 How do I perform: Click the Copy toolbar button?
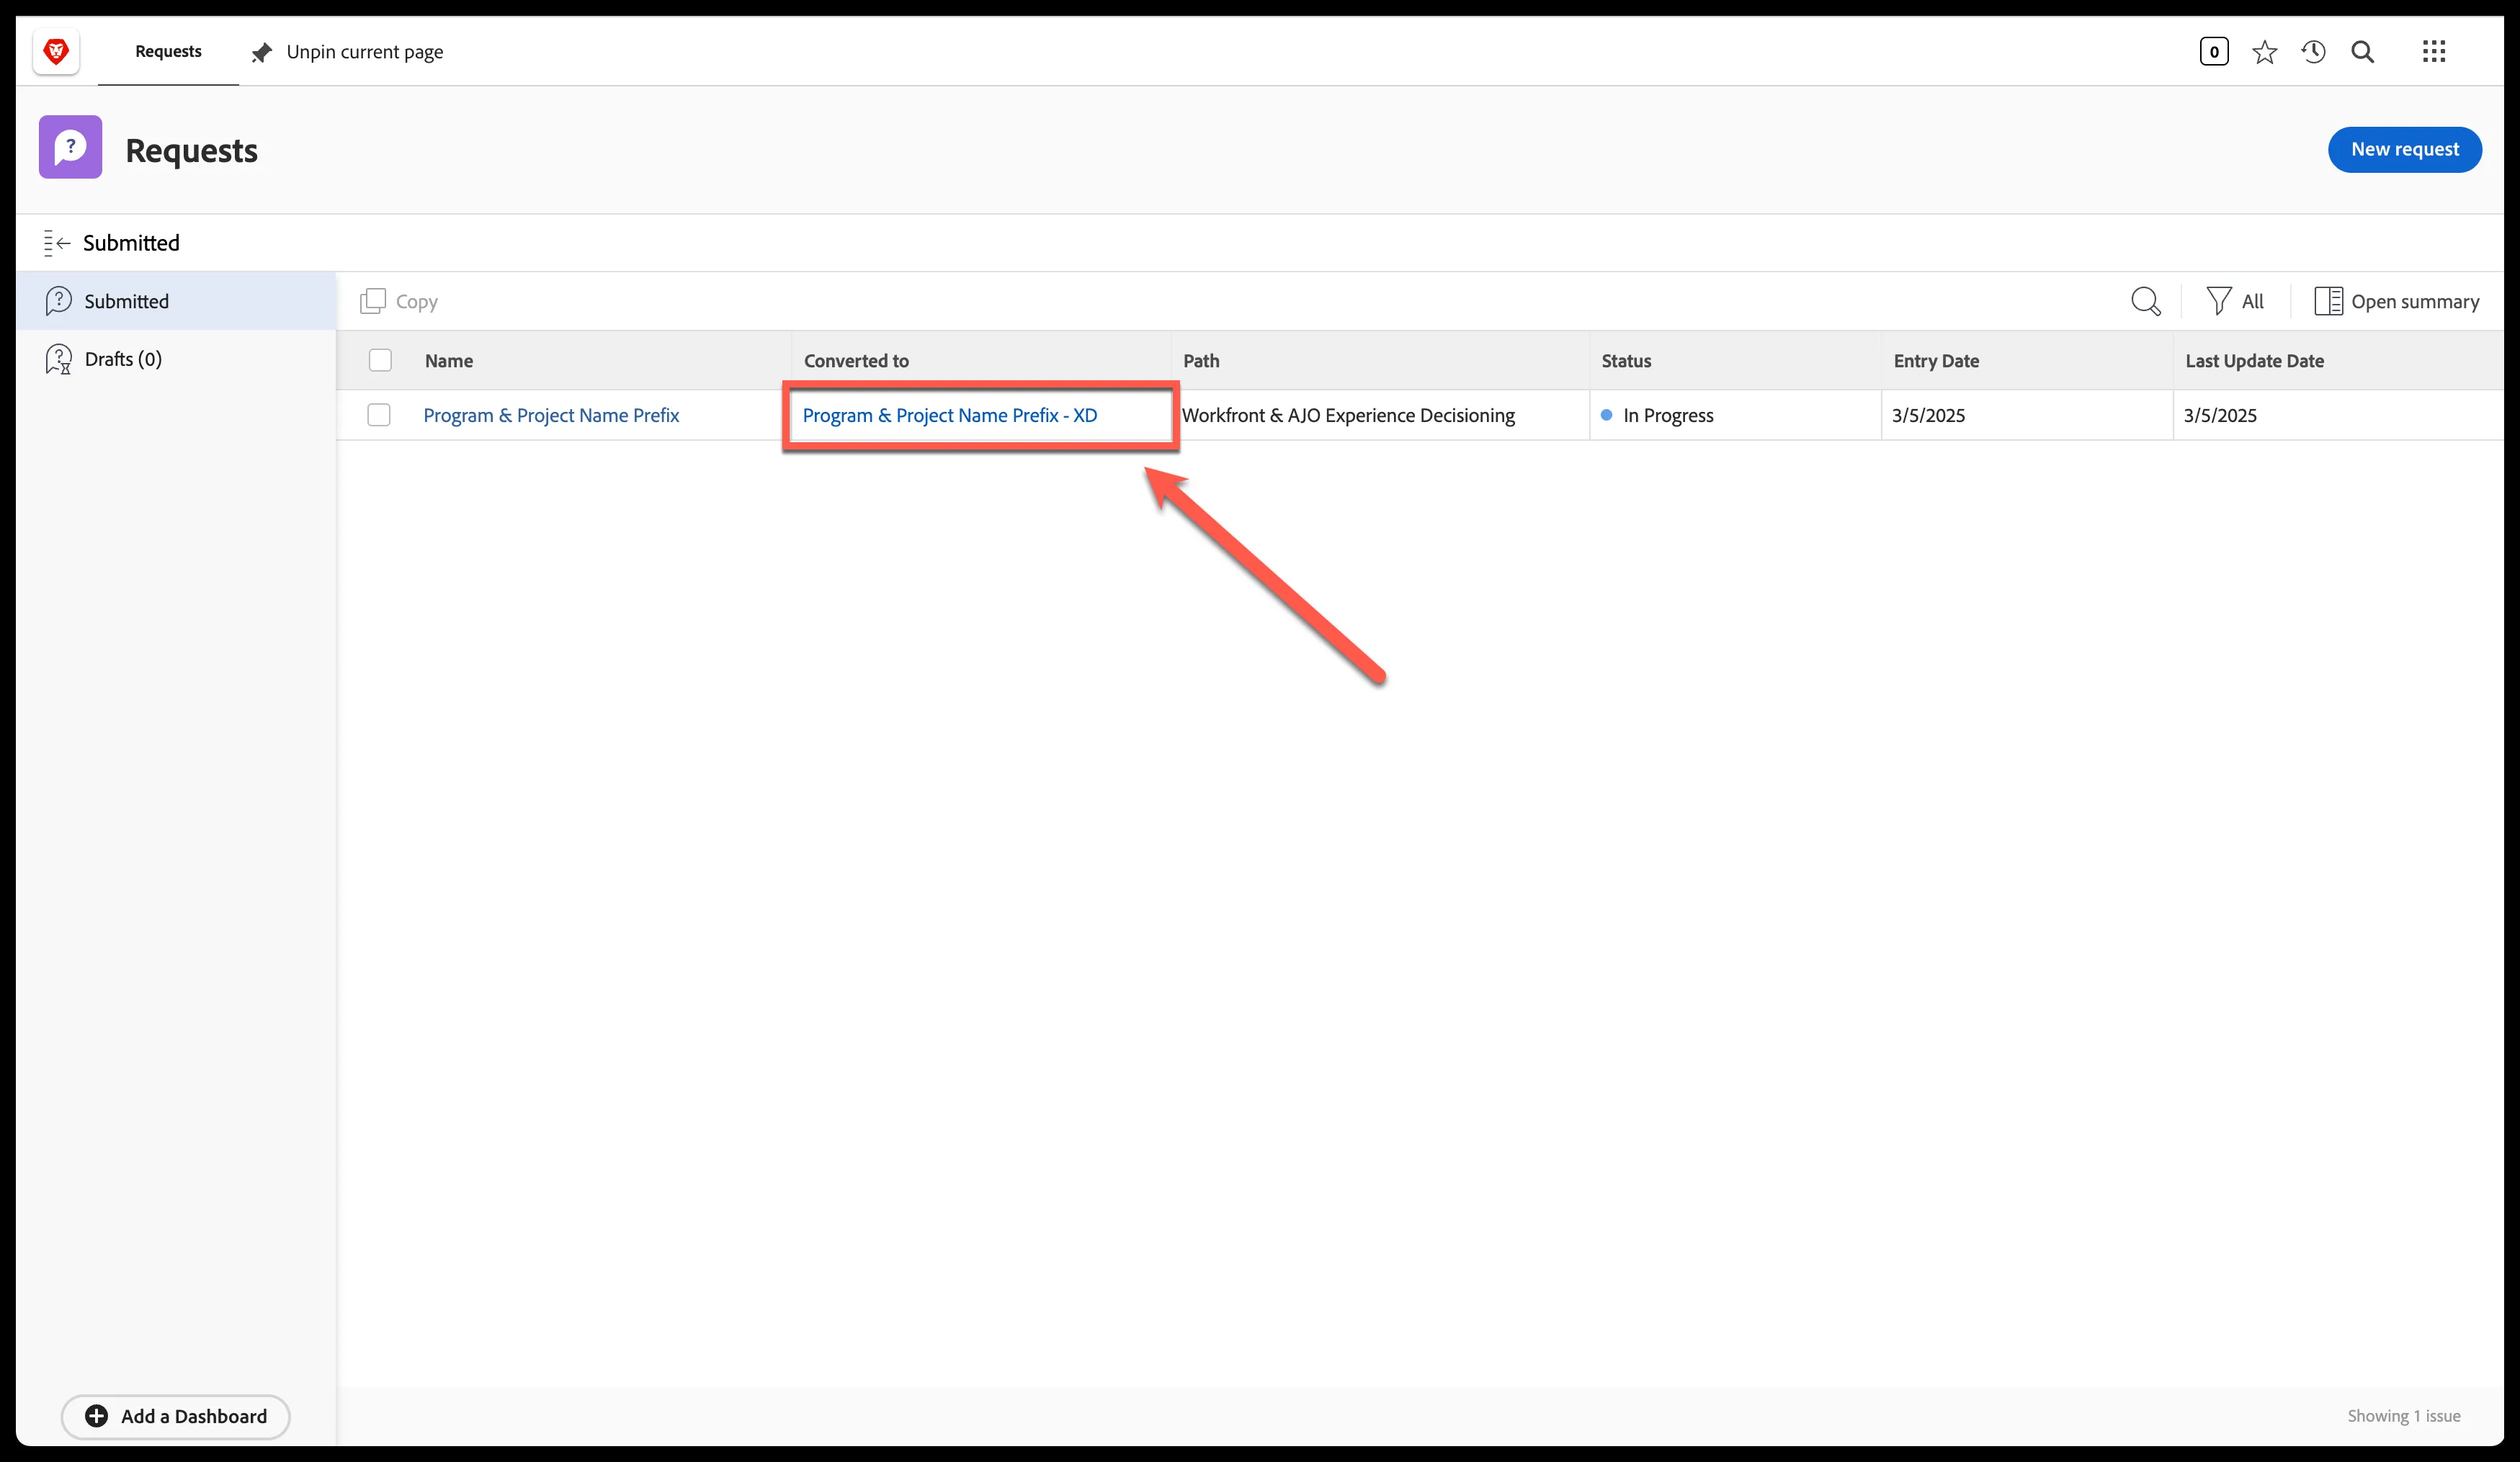[x=399, y=301]
